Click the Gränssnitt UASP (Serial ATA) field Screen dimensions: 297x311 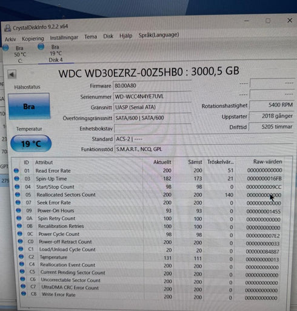point(152,107)
